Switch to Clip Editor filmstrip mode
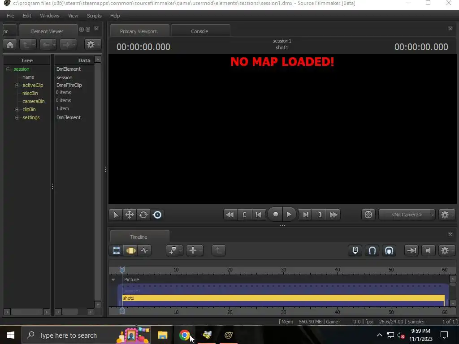This screenshot has width=459, height=344. point(117,250)
